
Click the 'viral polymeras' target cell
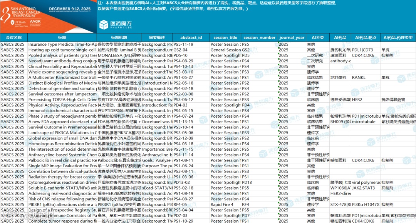click(x=366, y=183)
